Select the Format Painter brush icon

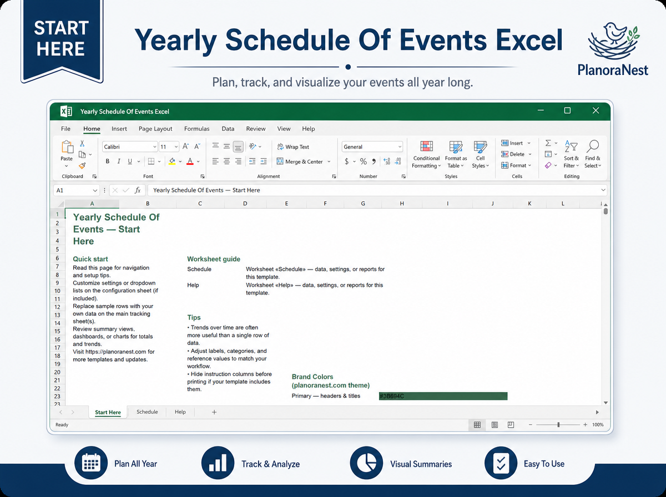[82, 165]
